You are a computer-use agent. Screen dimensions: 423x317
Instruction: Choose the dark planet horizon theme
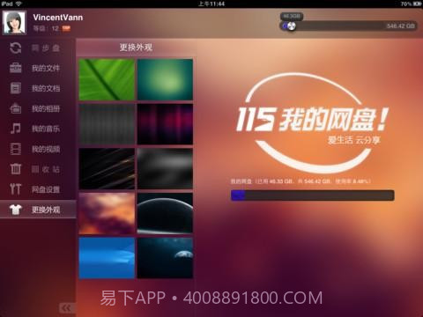[165, 213]
